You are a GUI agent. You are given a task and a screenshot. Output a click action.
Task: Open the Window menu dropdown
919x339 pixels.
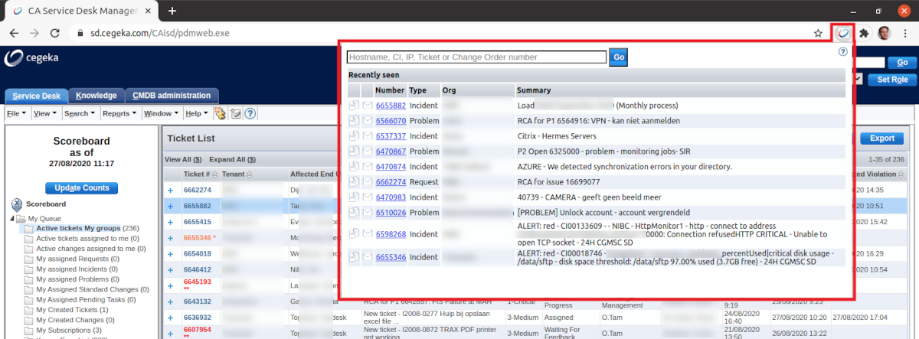[x=161, y=113]
